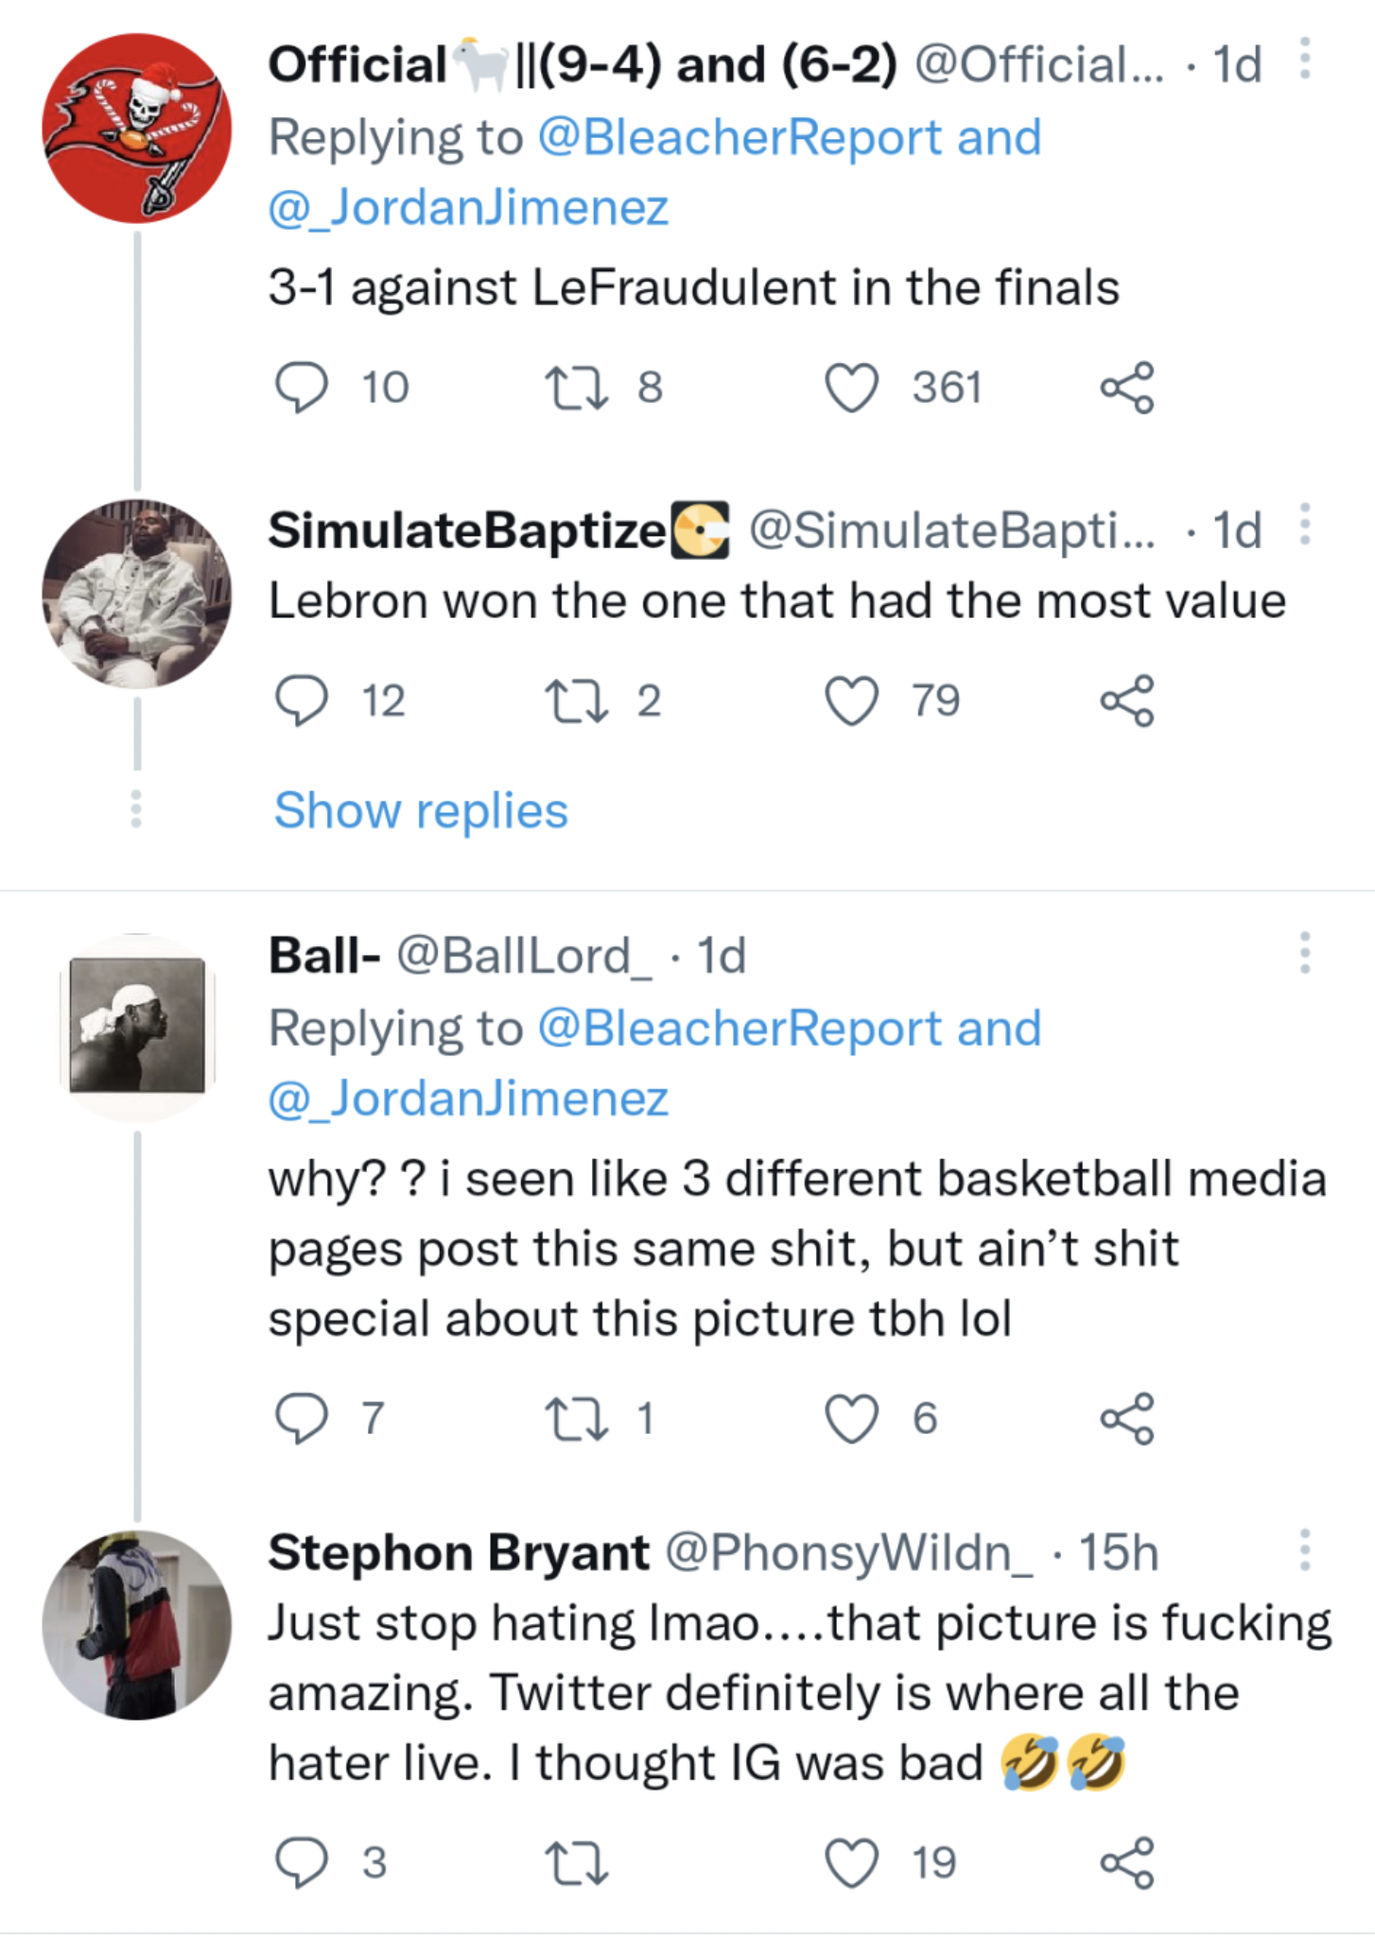The height and width of the screenshot is (1936, 1375).
Task: Open the @BleacherReport mention in Ball-'s reply
Action: point(738,1028)
